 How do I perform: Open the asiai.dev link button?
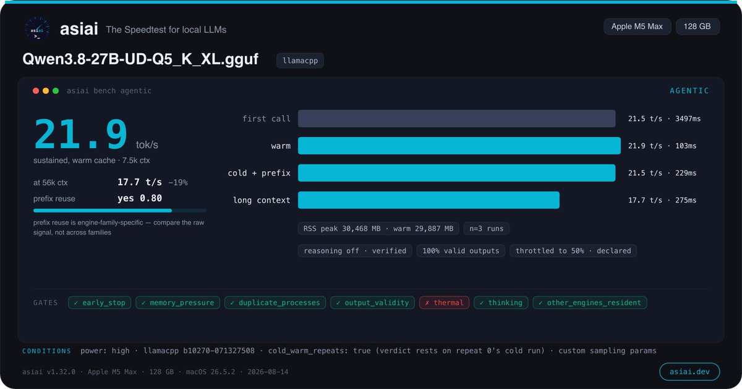[x=689, y=372]
